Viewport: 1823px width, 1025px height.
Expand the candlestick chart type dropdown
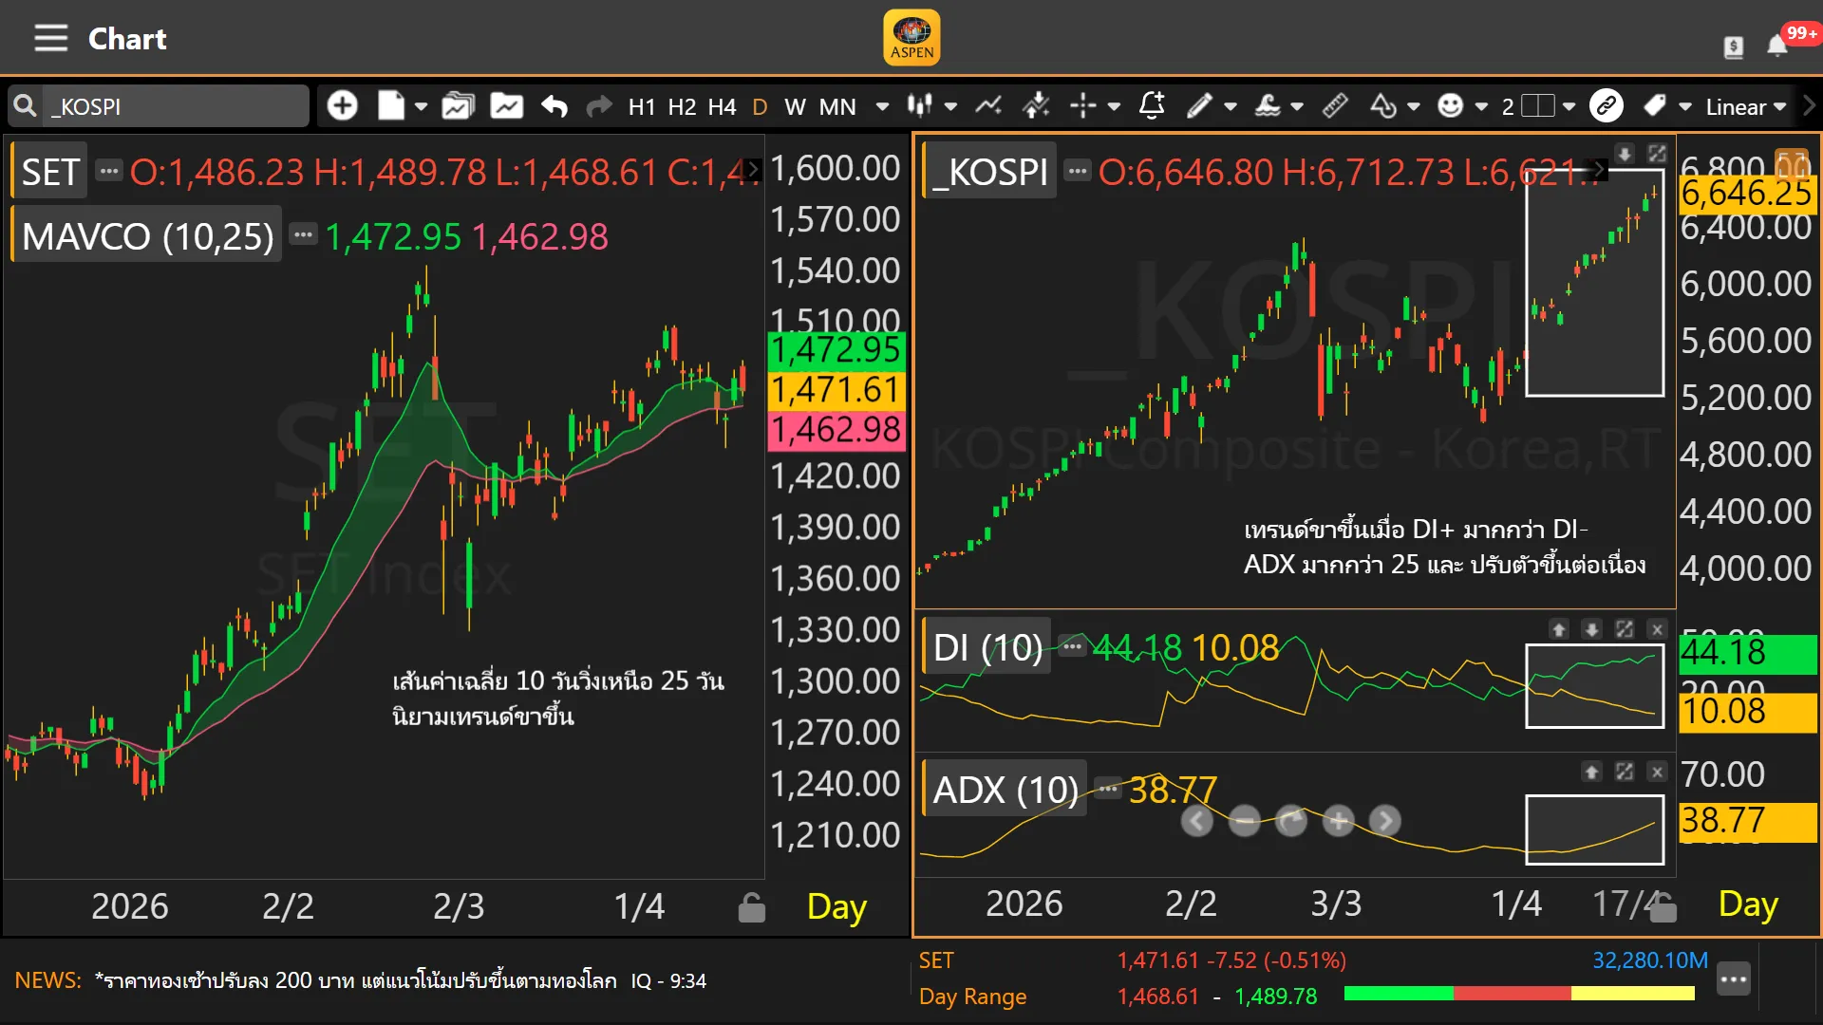pyautogui.click(x=950, y=106)
